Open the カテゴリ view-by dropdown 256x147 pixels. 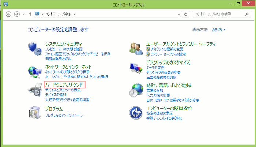tap(219, 29)
